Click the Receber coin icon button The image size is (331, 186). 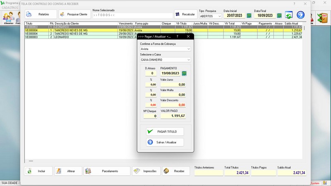[176, 171]
